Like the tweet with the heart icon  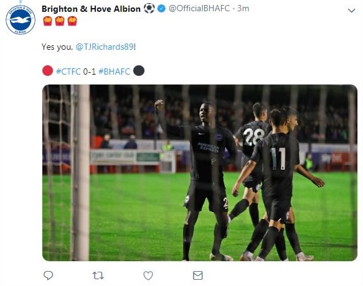pos(148,275)
